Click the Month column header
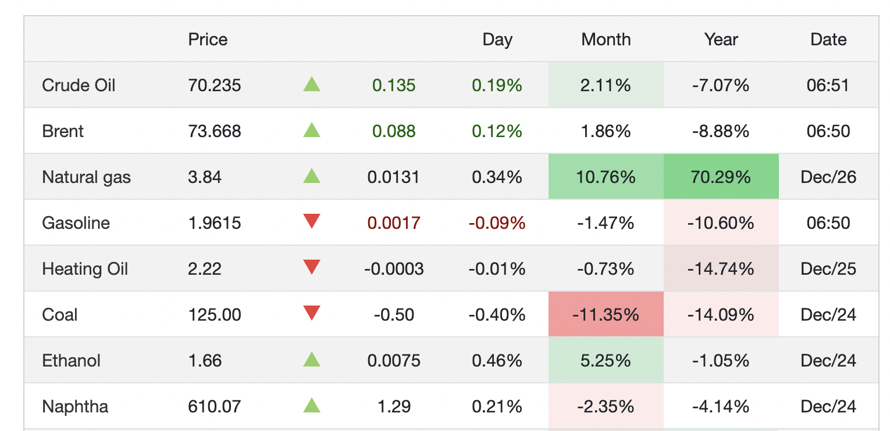 click(x=606, y=39)
